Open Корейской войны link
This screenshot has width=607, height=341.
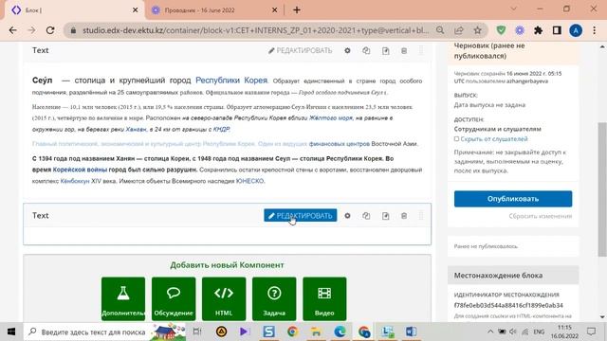pos(80,170)
